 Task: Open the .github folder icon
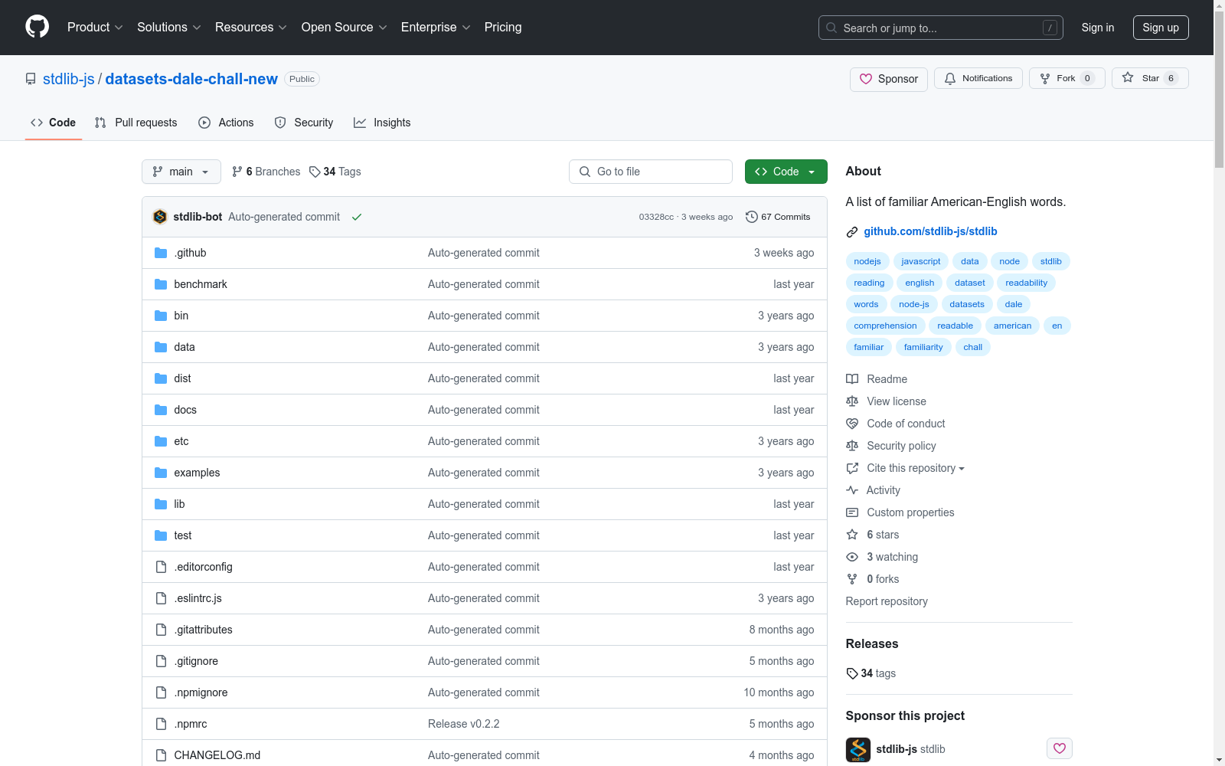[x=161, y=253]
